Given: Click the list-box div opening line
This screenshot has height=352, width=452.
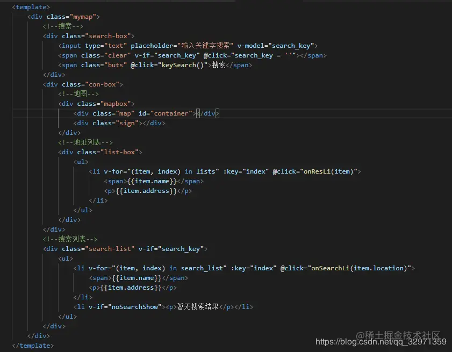Looking at the screenshot, I should click(100, 152).
